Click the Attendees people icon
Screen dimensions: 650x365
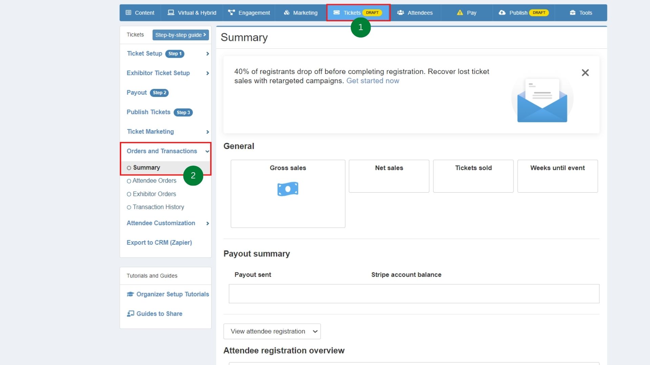400,13
